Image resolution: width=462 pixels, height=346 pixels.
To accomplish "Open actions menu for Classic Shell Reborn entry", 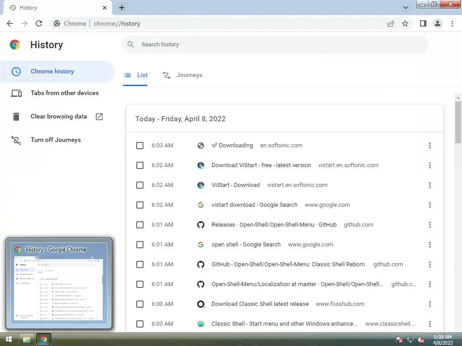I will 430,264.
